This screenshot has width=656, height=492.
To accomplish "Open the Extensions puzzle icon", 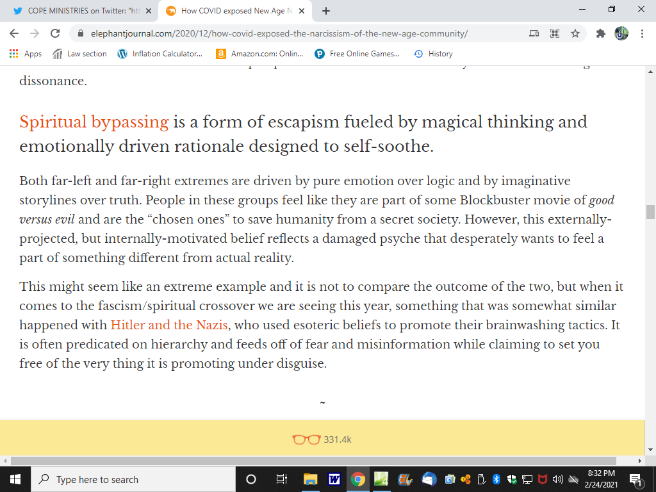I will click(601, 33).
